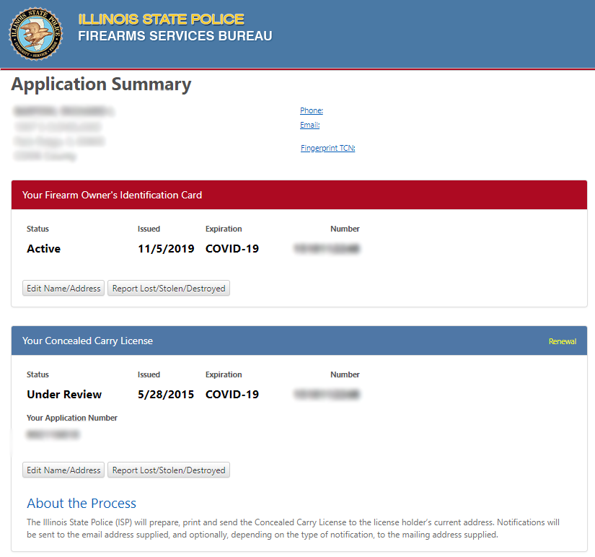Click the 'Number' label in the Concealed Carry section
The image size is (595, 557).
345,374
